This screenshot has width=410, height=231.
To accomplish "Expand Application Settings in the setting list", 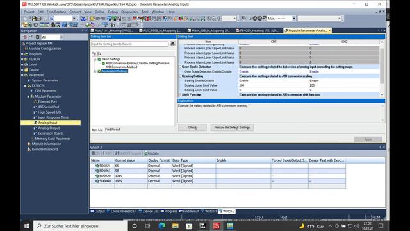I will pyautogui.click(x=95, y=71).
